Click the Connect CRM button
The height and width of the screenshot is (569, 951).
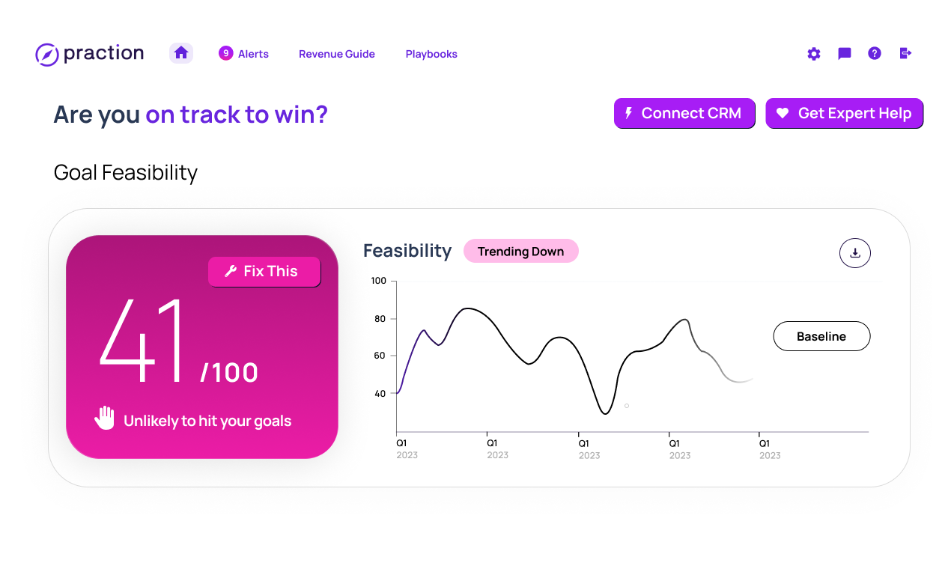(684, 113)
